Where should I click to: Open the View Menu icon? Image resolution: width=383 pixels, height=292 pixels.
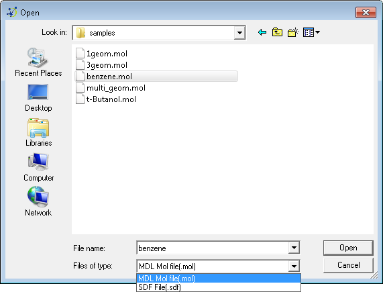[x=311, y=32]
